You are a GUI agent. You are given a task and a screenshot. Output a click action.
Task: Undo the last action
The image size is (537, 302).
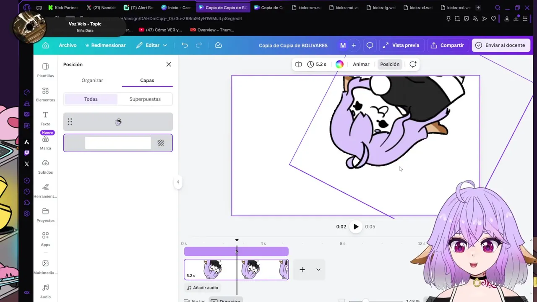(x=185, y=45)
